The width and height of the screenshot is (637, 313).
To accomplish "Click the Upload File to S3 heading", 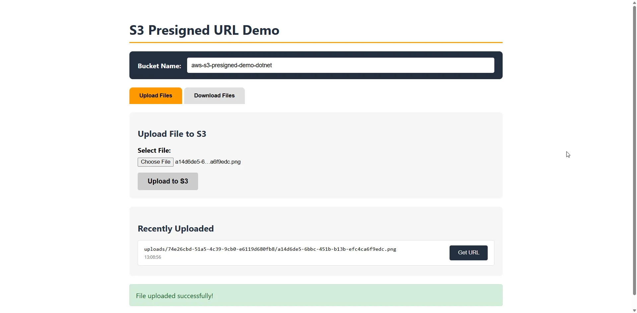I will point(172,133).
